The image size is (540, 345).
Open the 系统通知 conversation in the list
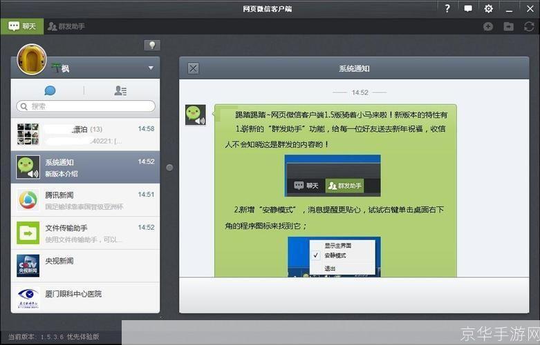pos(86,168)
